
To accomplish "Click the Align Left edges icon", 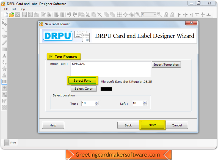I will [179, 15].
